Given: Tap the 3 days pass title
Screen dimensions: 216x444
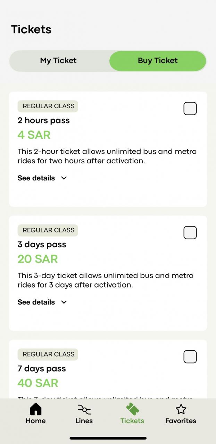Looking at the screenshot, I should pyautogui.click(x=42, y=245).
